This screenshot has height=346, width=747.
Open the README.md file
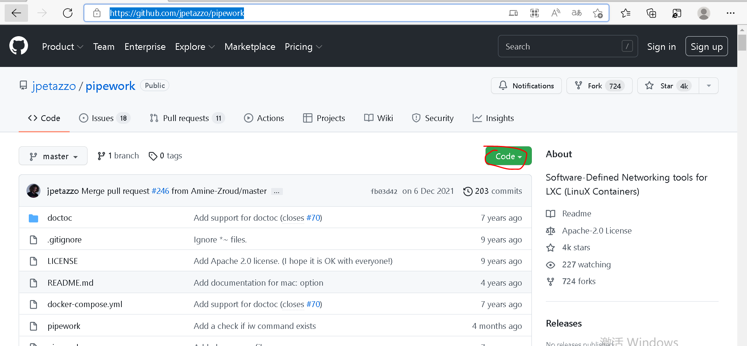point(70,283)
